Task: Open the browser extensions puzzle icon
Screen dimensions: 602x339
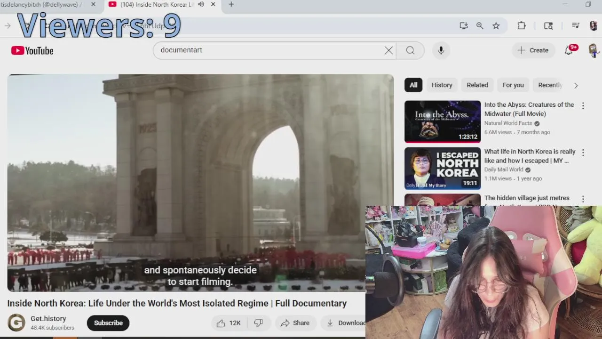Action: pyautogui.click(x=522, y=26)
